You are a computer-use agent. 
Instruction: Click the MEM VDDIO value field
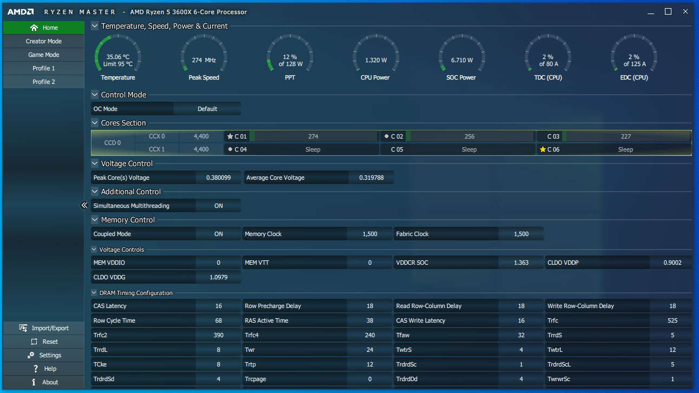pyautogui.click(x=219, y=263)
